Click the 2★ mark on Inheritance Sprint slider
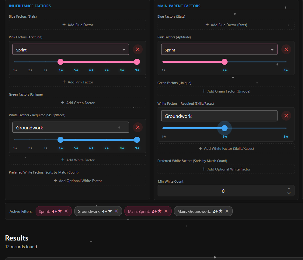 [x=30, y=70]
